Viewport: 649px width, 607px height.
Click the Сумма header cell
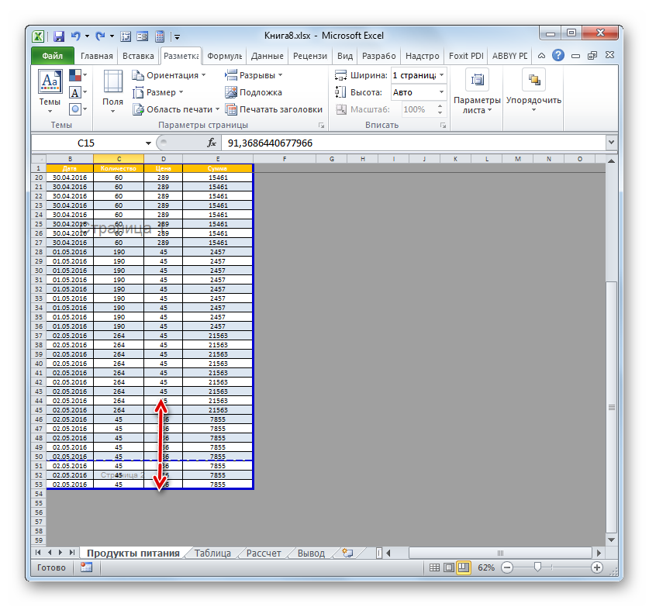pos(218,168)
